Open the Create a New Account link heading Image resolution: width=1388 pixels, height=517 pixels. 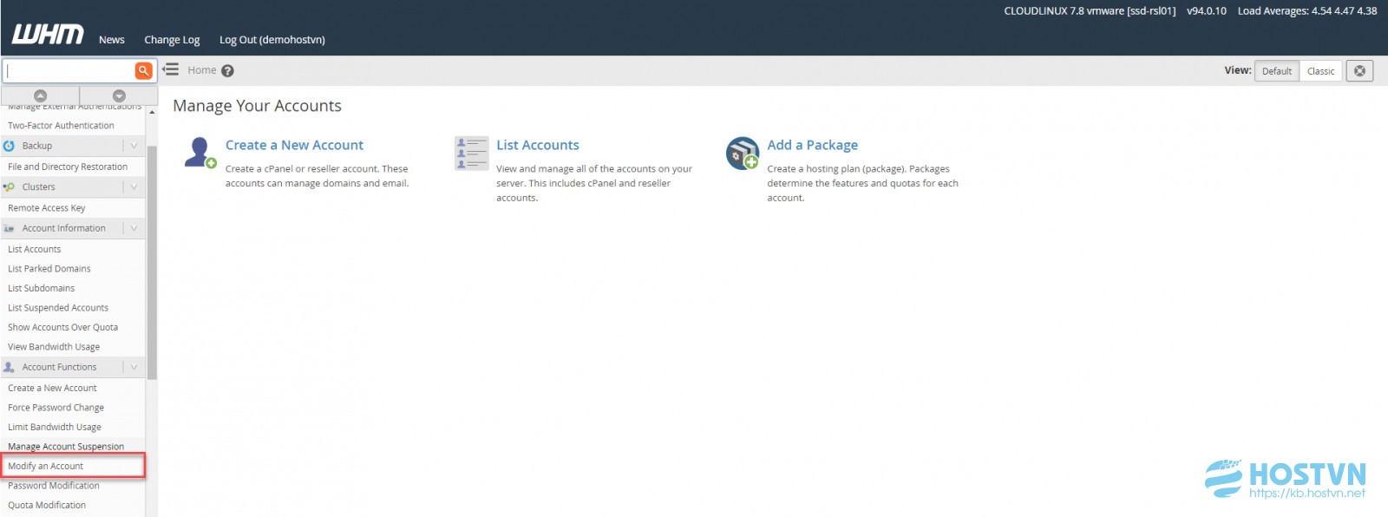(x=294, y=145)
